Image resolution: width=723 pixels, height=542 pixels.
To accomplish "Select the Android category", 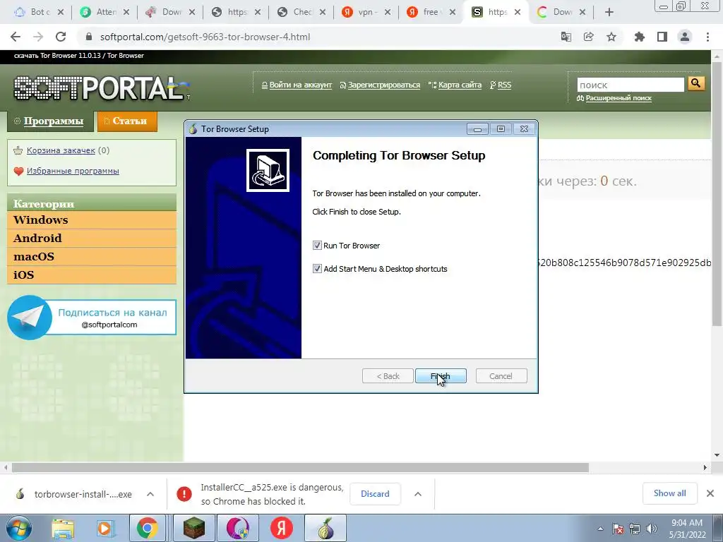I will 92,239.
